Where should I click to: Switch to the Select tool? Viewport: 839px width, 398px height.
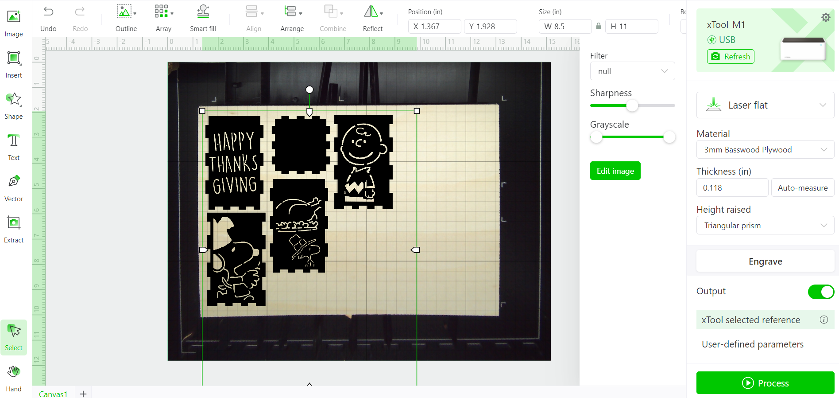[14, 337]
